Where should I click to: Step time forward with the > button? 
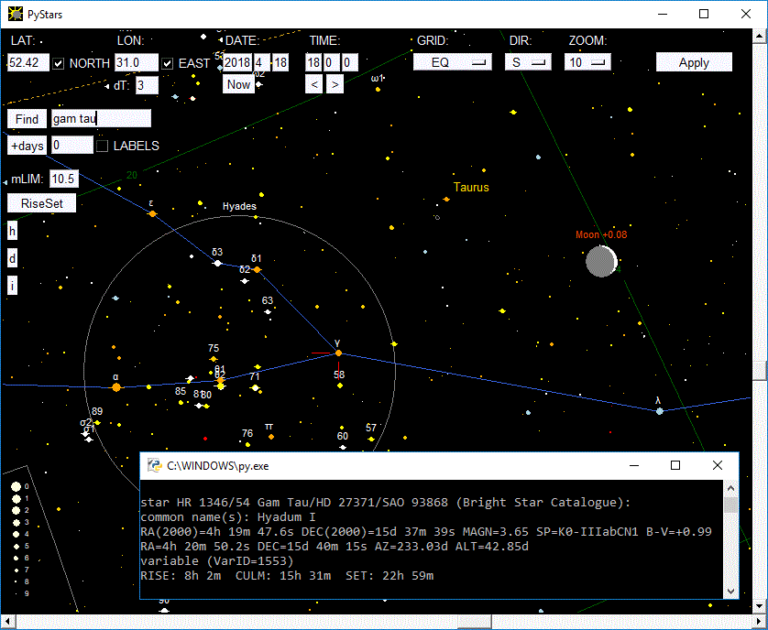tap(335, 84)
